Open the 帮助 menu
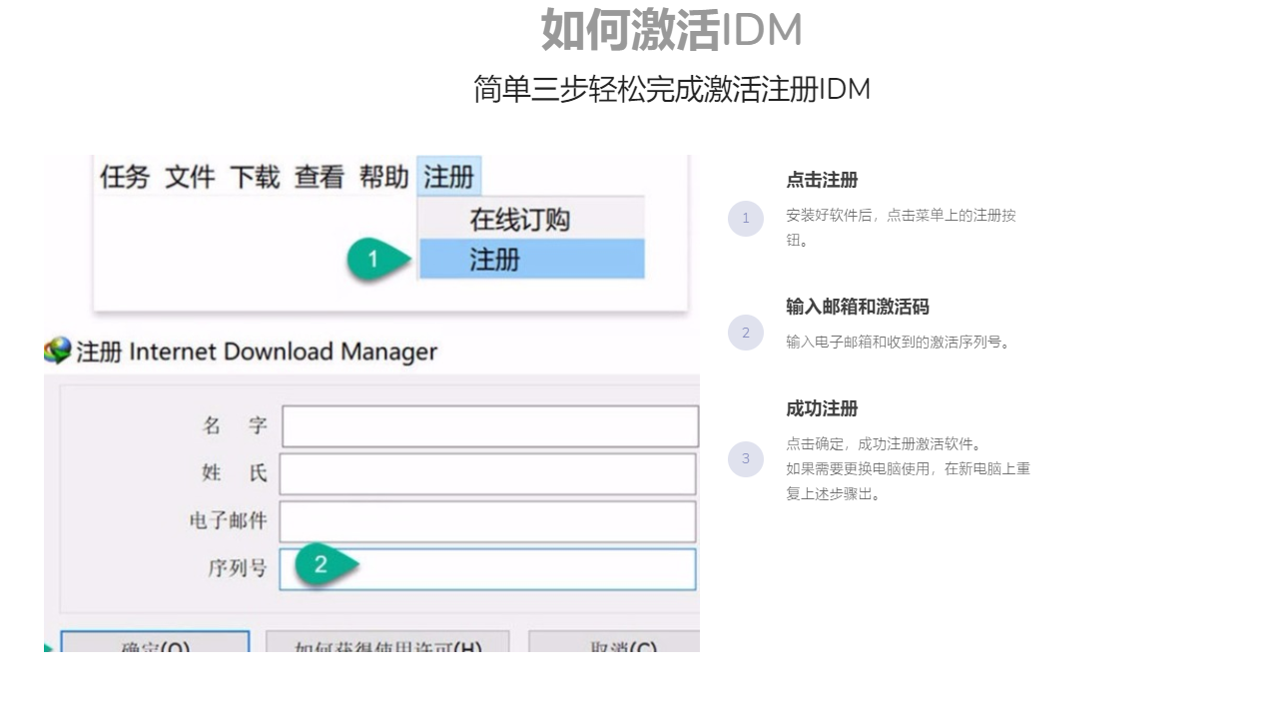The width and height of the screenshot is (1278, 719). [384, 178]
